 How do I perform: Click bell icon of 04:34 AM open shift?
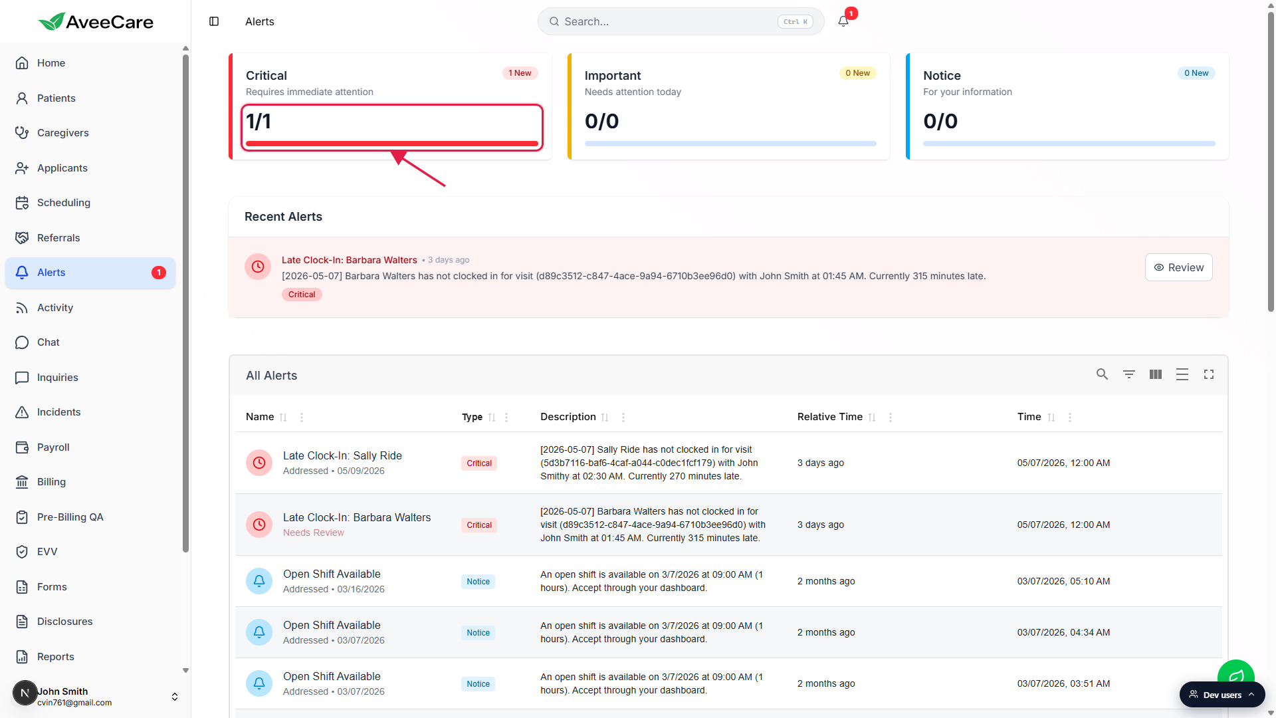(259, 632)
